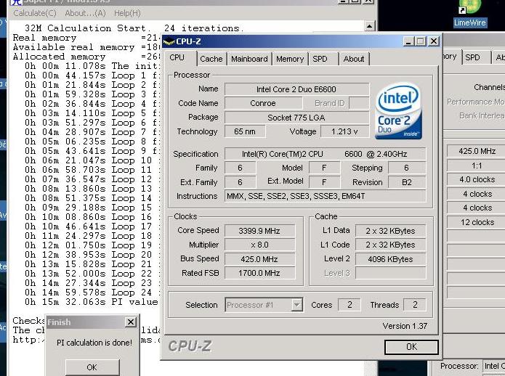Click the 425.0 MHz value in background memory window
Image resolution: width=505 pixels, height=376 pixels.
coord(477,151)
